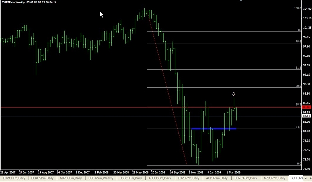Screen dimensions: 312x182
Task: Switch to the USDCHFm,Daily tab
Action: click(x=130, y=178)
